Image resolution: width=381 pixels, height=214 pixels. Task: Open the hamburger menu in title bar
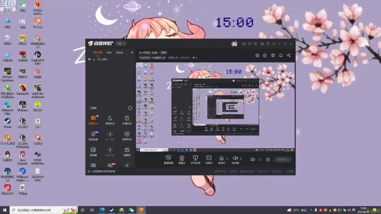[273, 44]
